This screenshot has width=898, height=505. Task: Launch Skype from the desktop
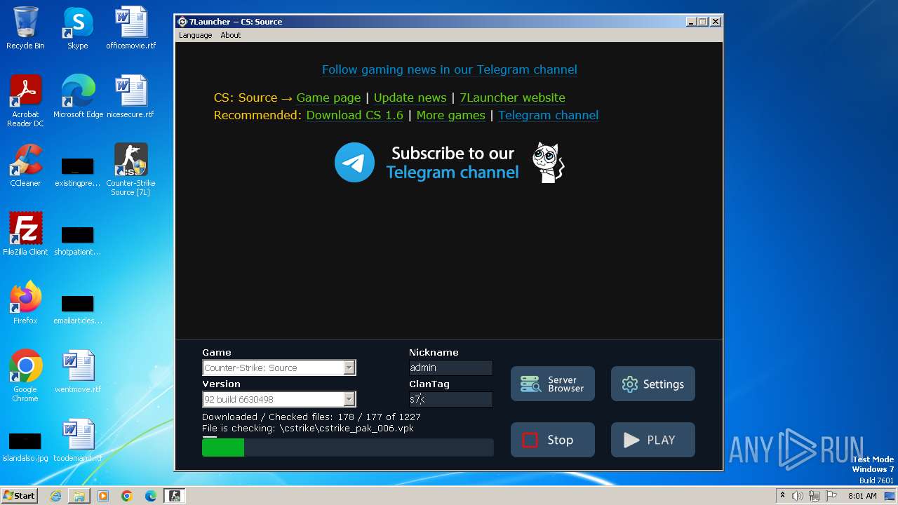pyautogui.click(x=77, y=28)
